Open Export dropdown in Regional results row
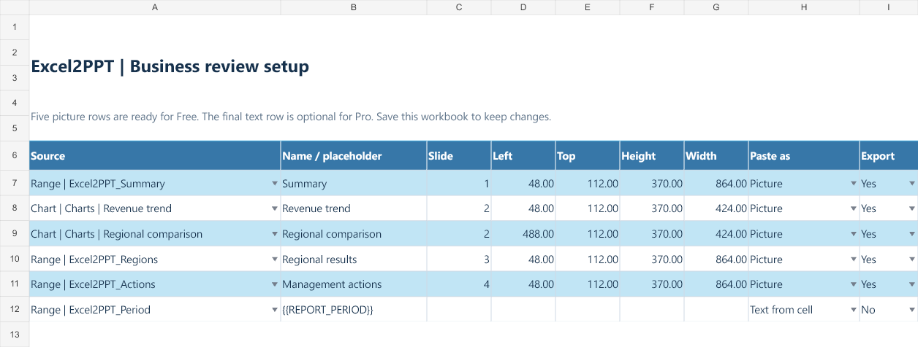918x347 pixels. point(911,260)
